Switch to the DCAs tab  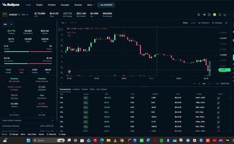tap(92, 89)
